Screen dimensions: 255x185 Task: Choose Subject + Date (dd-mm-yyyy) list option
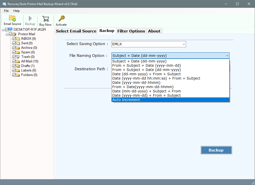(171, 61)
